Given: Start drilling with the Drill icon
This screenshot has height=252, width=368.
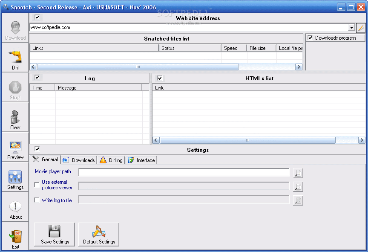Looking at the screenshot, I should [15, 58].
